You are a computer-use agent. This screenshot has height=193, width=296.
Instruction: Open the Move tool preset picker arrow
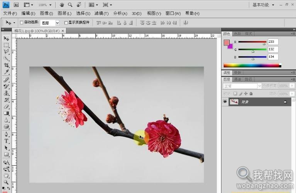pos(14,23)
